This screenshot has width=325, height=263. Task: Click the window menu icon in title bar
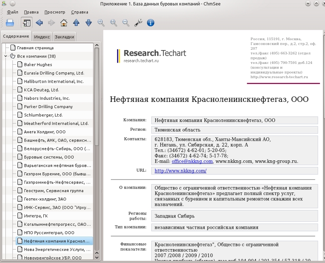4,3
